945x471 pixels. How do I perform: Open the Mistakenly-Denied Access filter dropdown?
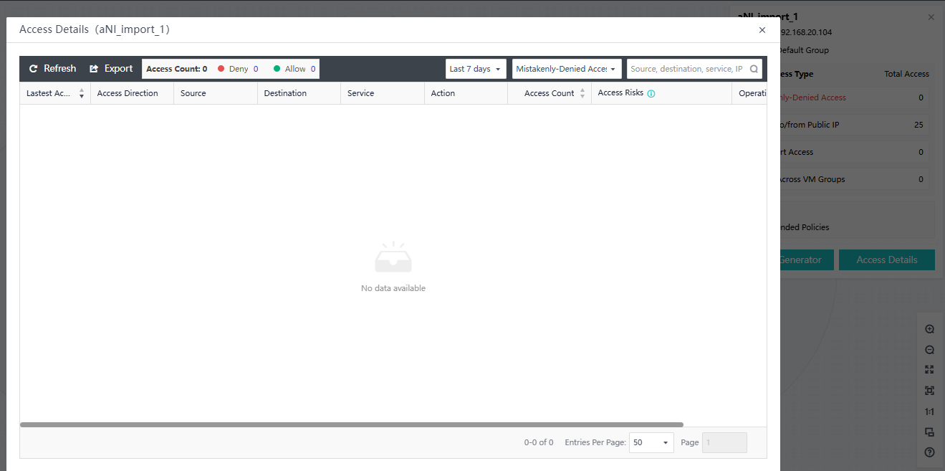click(x=566, y=69)
